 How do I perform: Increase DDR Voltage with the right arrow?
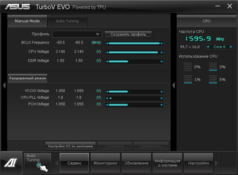[162, 61]
